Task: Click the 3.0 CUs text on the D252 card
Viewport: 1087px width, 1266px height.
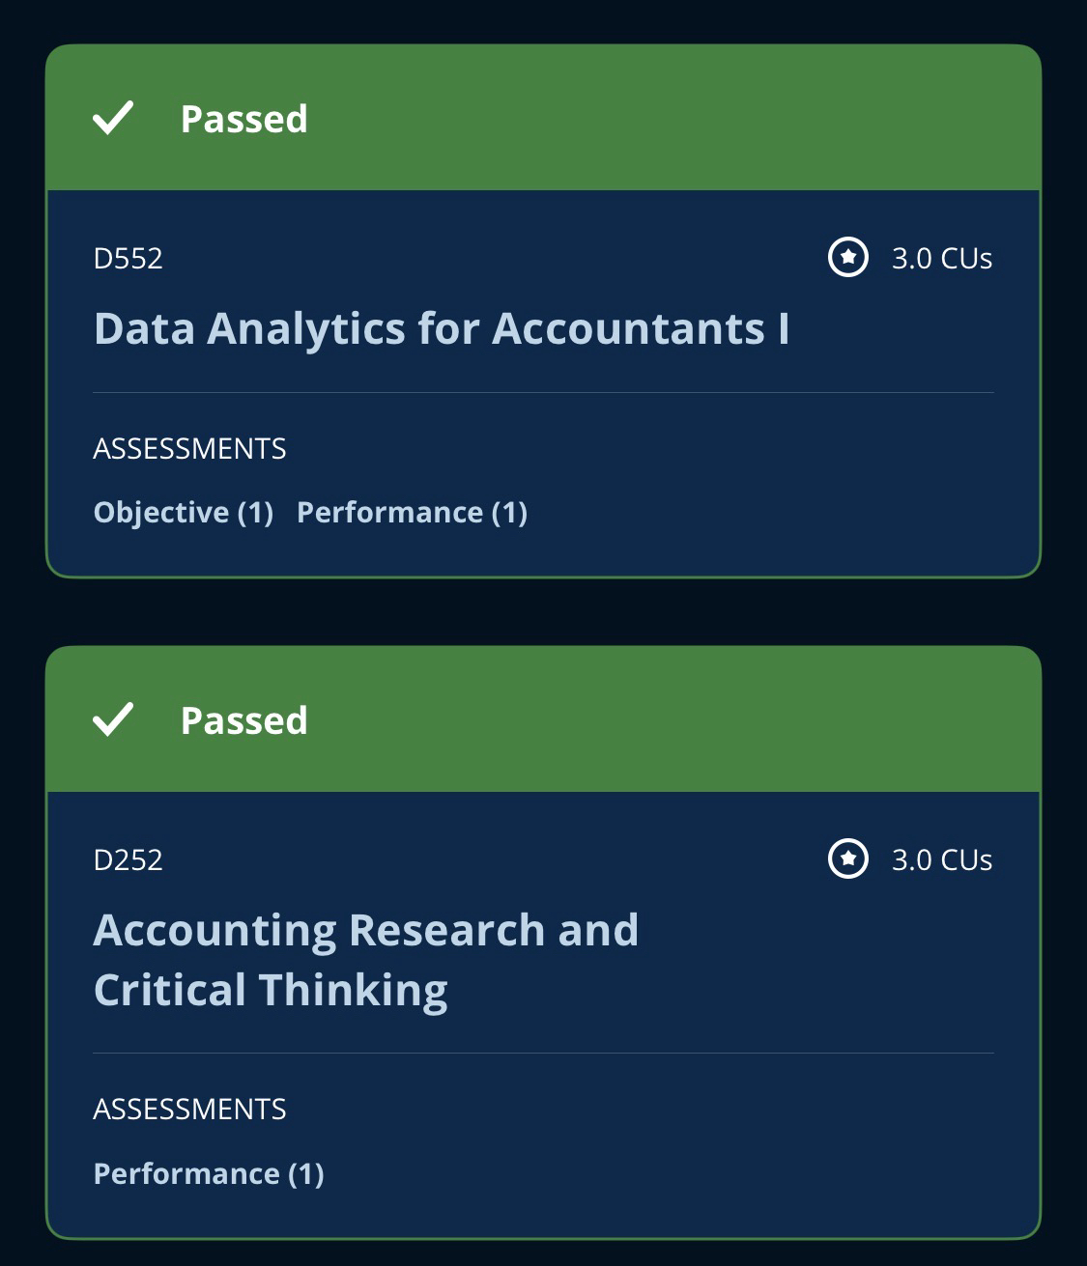Action: [941, 860]
